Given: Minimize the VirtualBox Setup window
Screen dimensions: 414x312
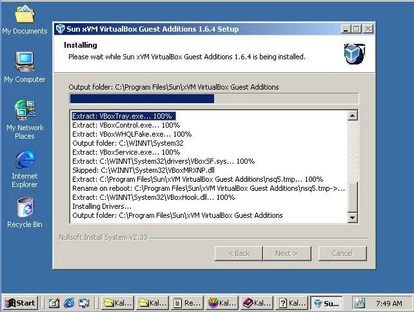Looking at the screenshot, I should 346,29.
